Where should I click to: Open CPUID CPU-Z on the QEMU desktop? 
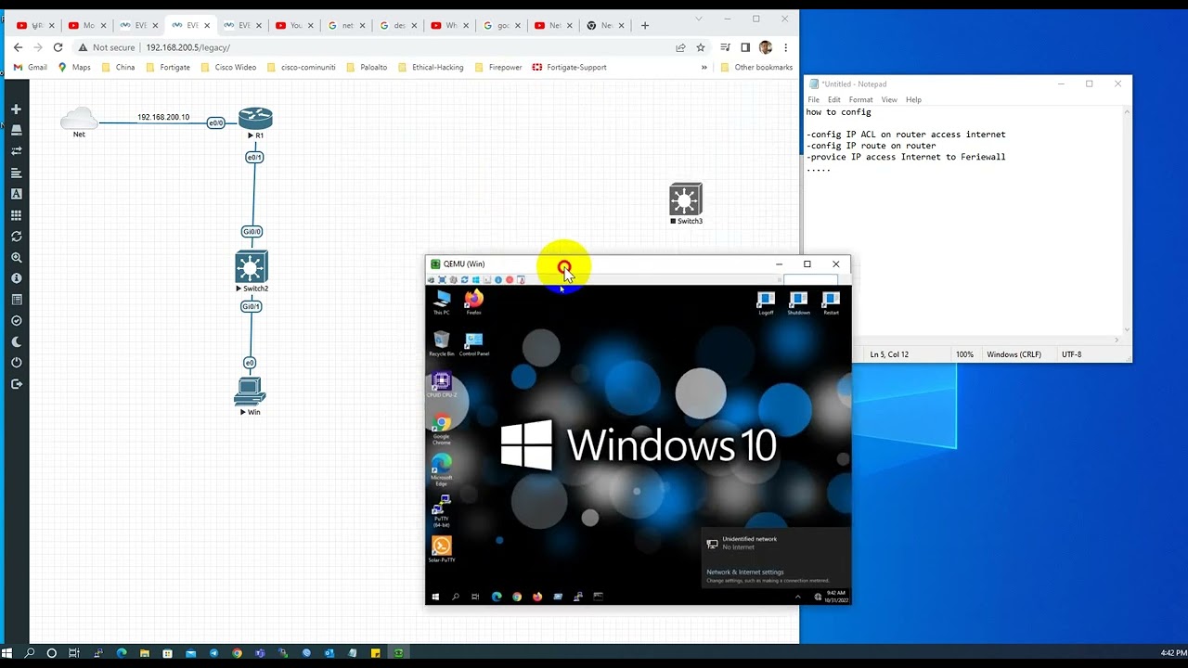(442, 384)
